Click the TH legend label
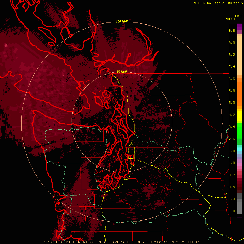Screen dimensions: 244x244 click(x=233, y=211)
